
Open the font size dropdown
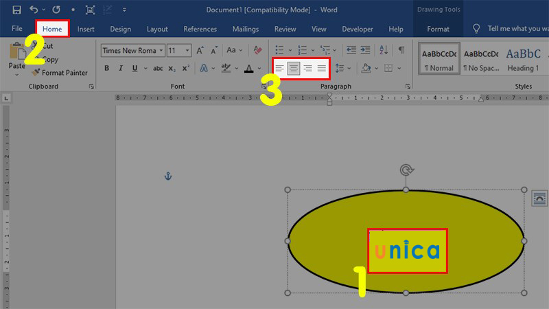tap(188, 50)
